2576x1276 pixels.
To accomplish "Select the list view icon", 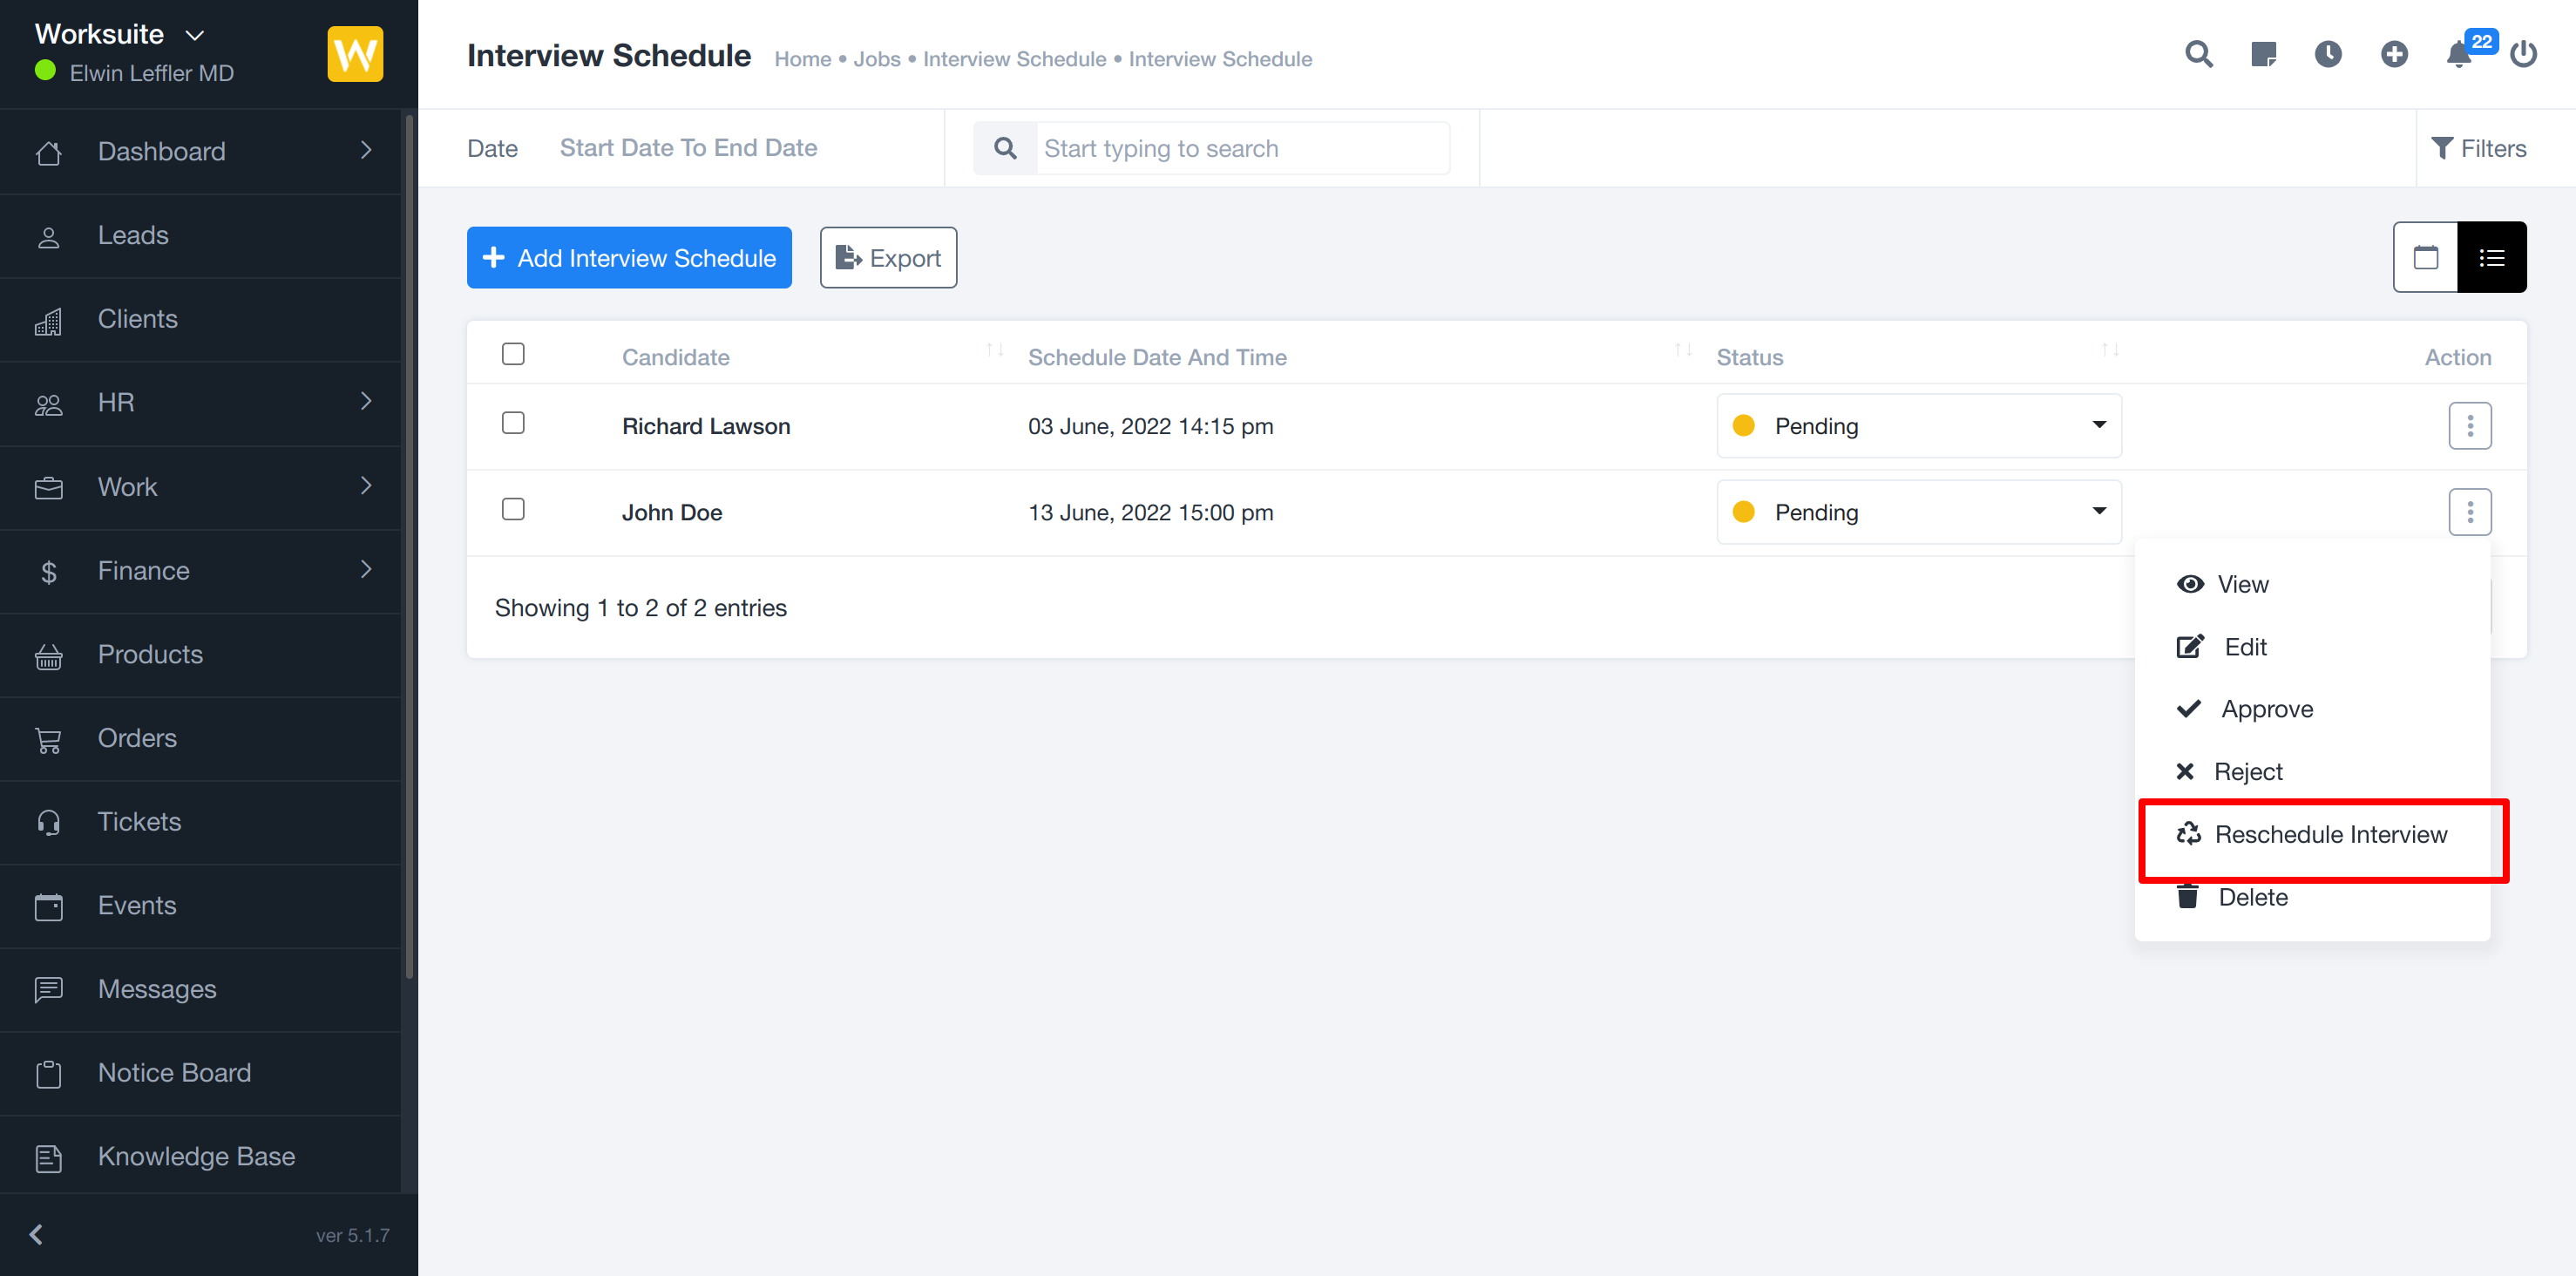I will 2491,258.
